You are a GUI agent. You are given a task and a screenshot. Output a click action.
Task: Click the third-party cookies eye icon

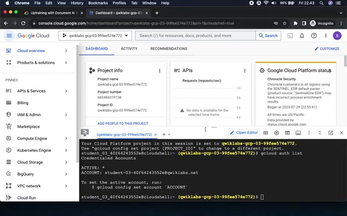[276, 23]
